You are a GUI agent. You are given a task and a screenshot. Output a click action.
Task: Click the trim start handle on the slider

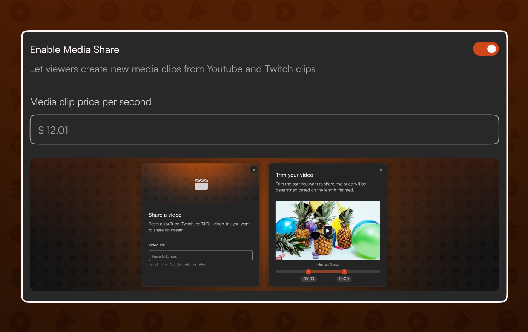[308, 272]
